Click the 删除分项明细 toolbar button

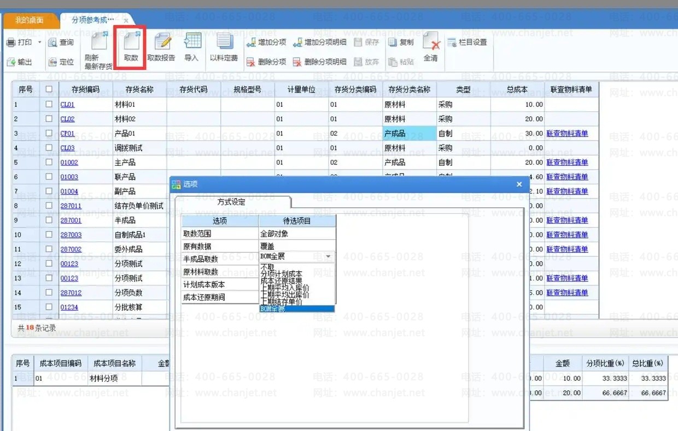tap(320, 62)
